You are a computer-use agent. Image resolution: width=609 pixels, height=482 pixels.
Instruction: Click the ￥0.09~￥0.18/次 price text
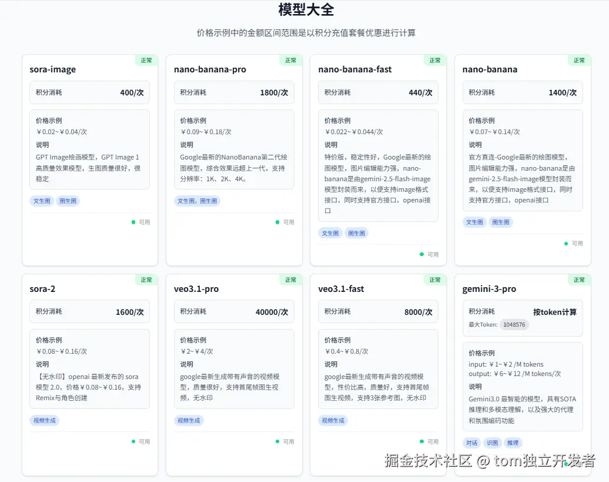pyautogui.click(x=206, y=132)
